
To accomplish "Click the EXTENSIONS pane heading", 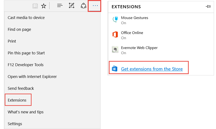I will pos(126,7).
